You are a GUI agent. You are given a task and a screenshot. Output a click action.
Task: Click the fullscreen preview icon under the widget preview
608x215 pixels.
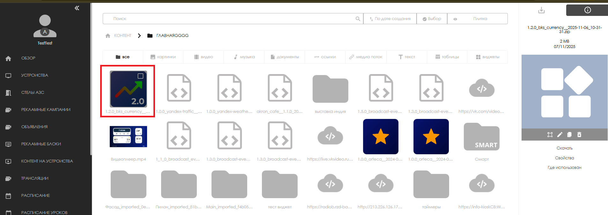(x=550, y=135)
